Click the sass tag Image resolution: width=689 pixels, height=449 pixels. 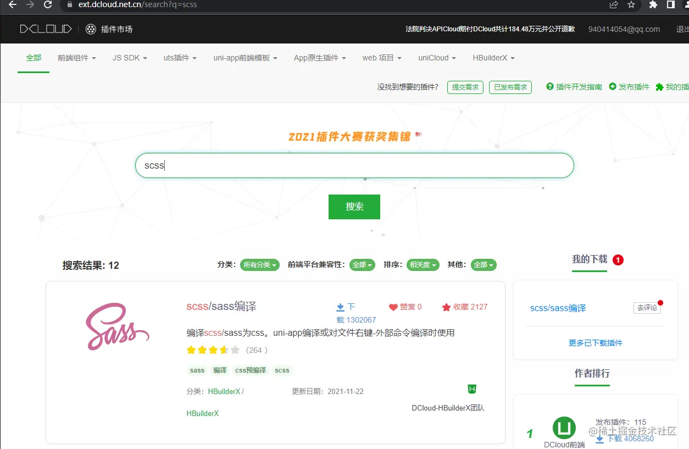coord(197,370)
